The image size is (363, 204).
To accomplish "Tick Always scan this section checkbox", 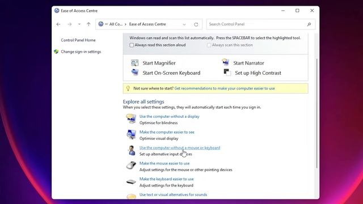I will 209,45.
